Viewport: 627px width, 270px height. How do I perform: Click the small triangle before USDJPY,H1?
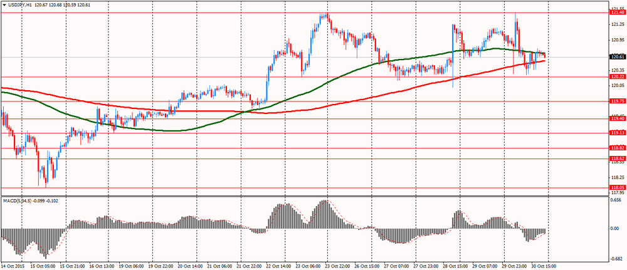[4, 4]
